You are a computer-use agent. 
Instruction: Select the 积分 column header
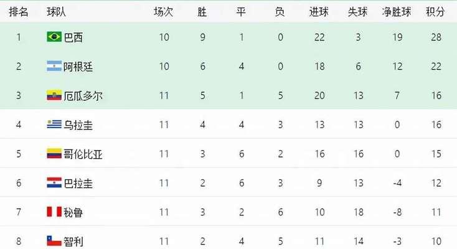coord(435,12)
